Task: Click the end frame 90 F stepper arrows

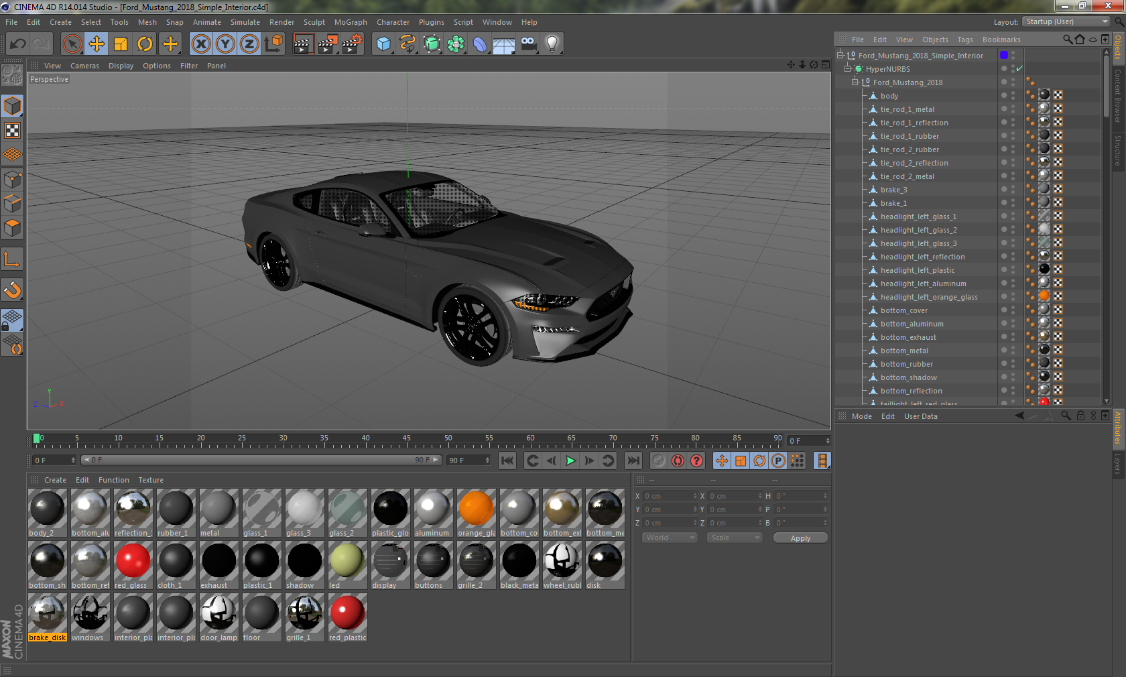Action: (x=487, y=460)
